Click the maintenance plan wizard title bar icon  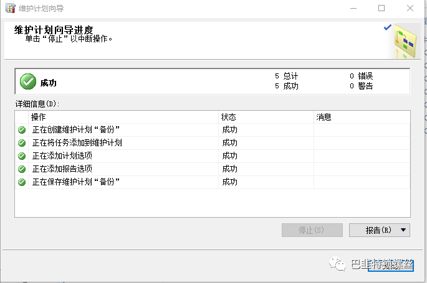pos(11,8)
